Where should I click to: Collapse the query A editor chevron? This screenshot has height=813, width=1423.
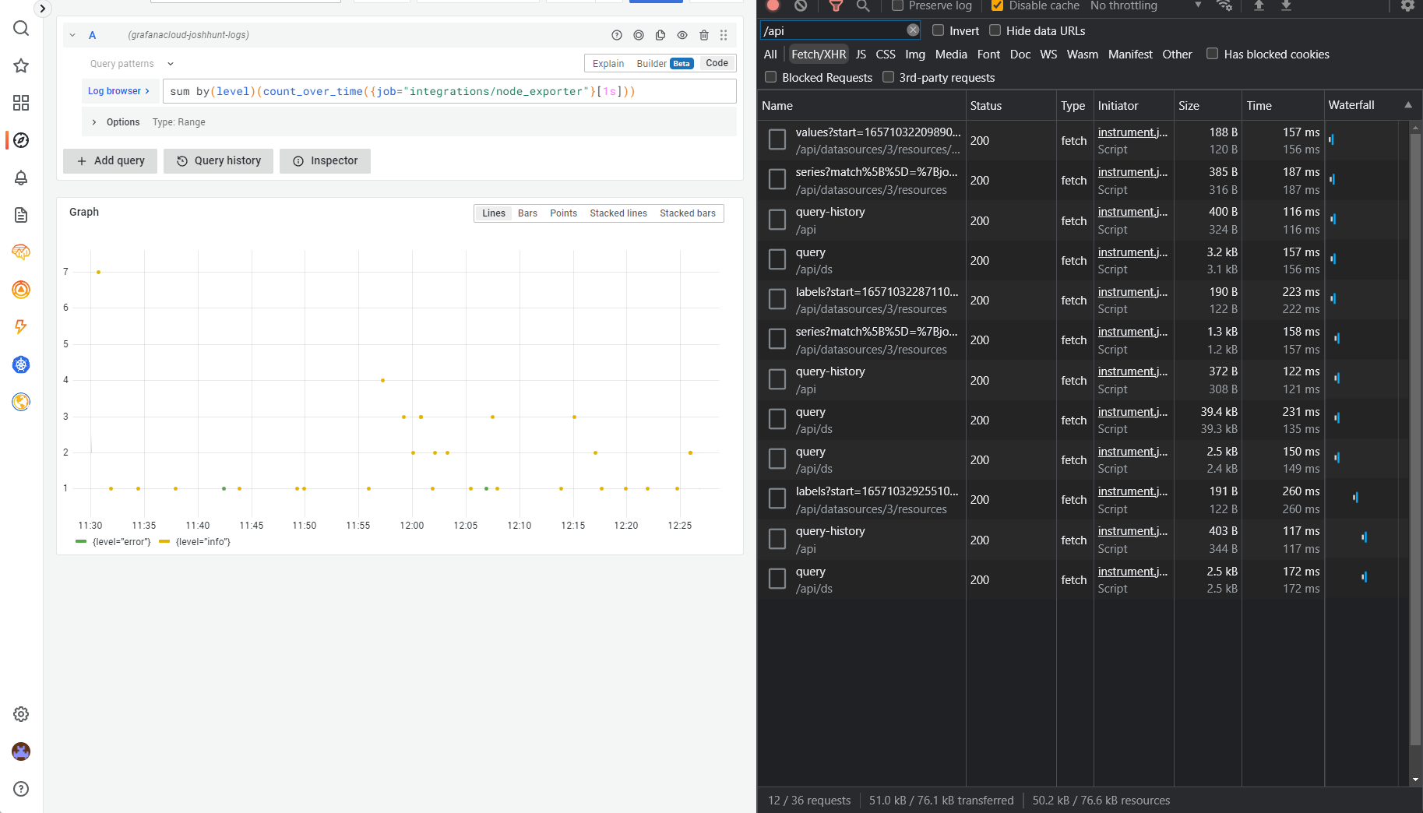(72, 35)
